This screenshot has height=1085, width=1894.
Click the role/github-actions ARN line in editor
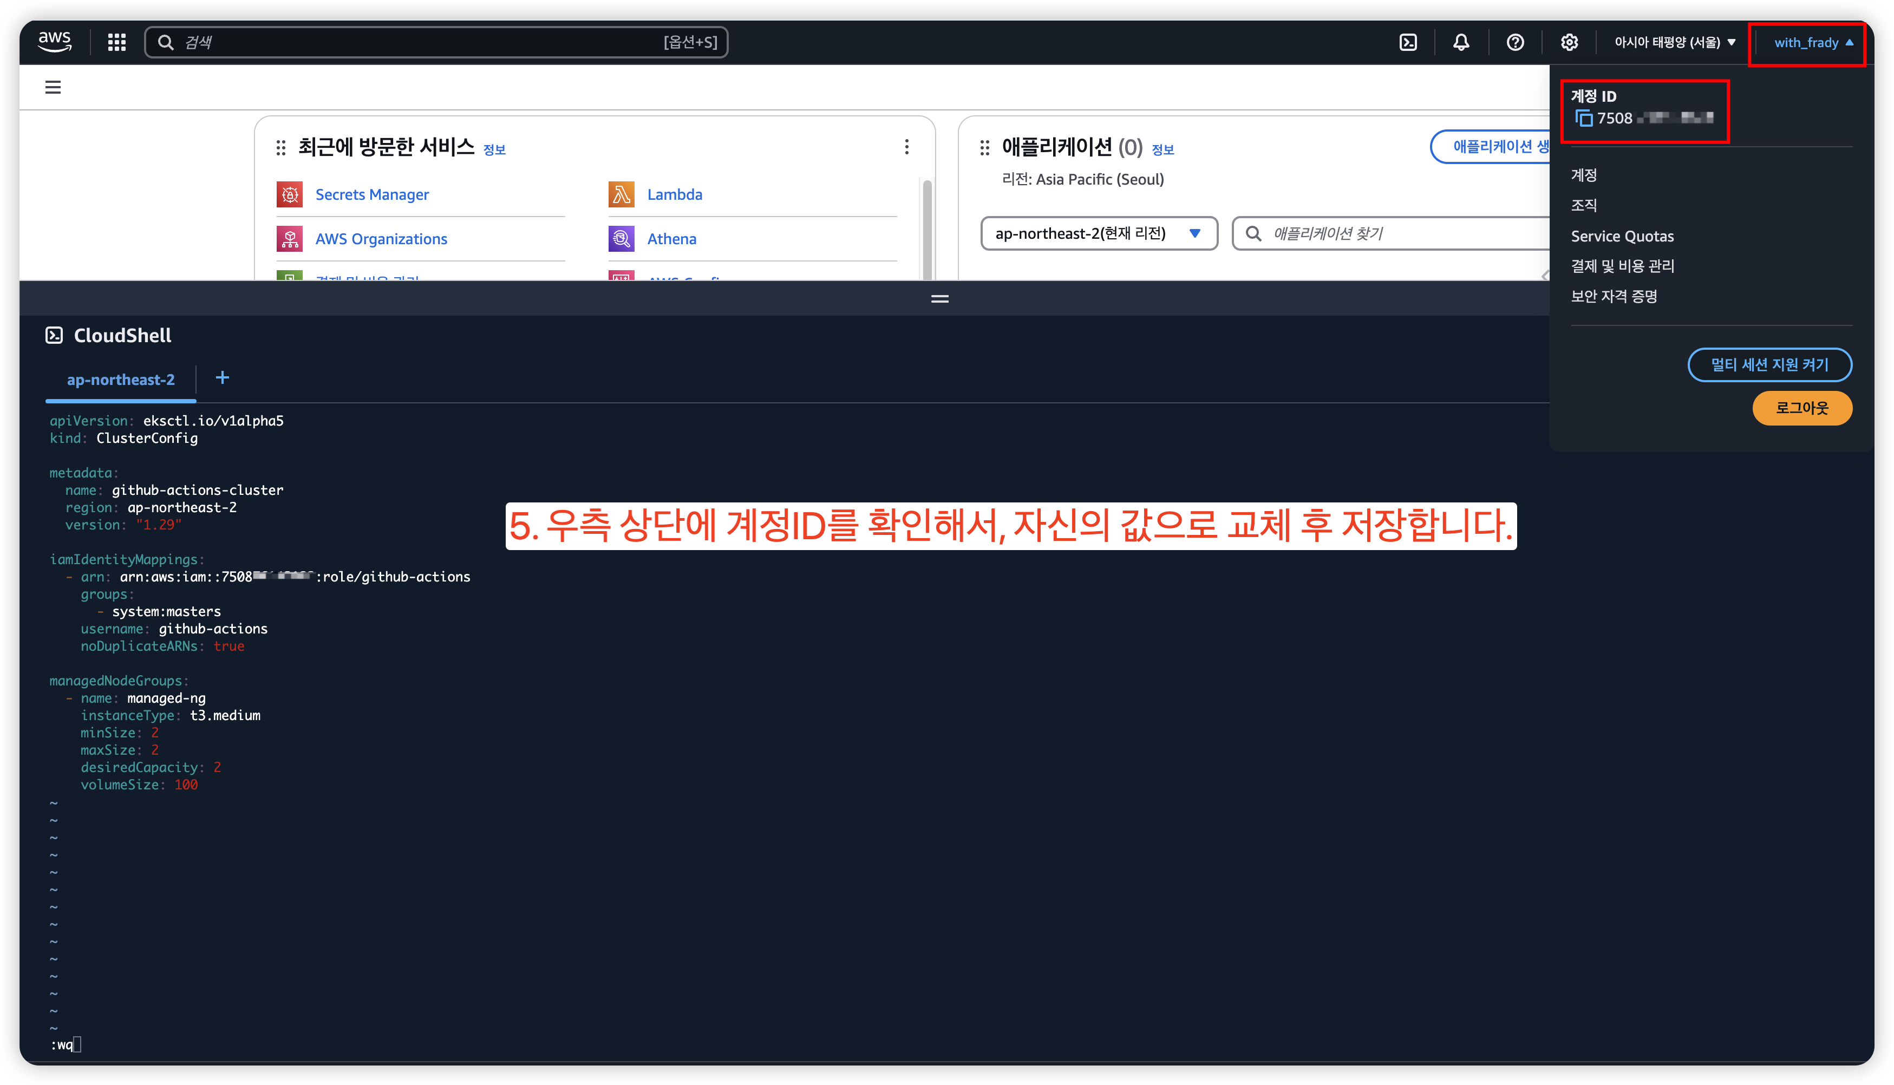tap(275, 577)
